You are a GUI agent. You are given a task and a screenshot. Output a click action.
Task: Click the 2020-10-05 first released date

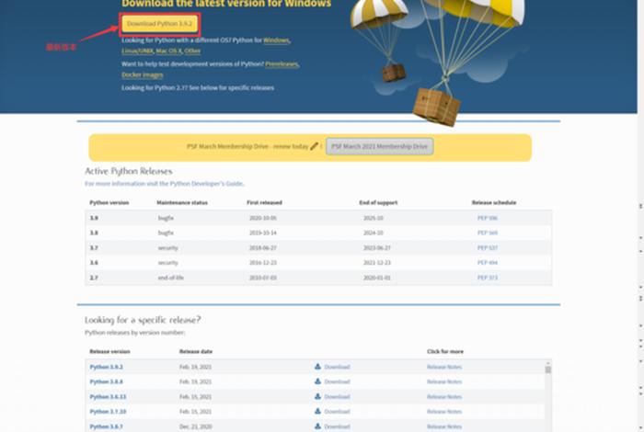click(263, 218)
